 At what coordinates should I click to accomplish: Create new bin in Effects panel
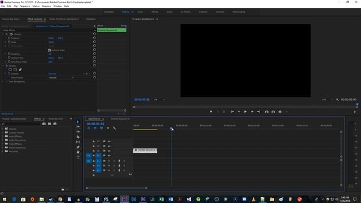(63, 189)
